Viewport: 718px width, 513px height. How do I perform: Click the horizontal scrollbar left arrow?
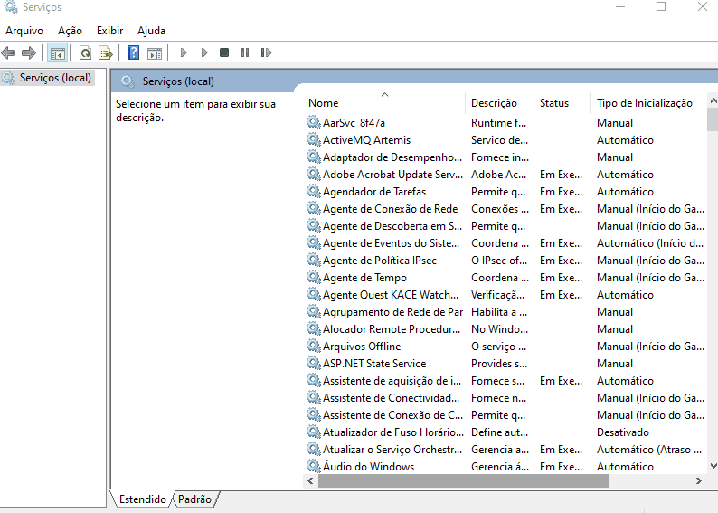pos(310,480)
